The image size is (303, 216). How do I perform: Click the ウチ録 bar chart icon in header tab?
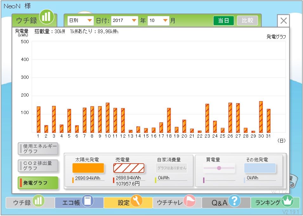46,17
